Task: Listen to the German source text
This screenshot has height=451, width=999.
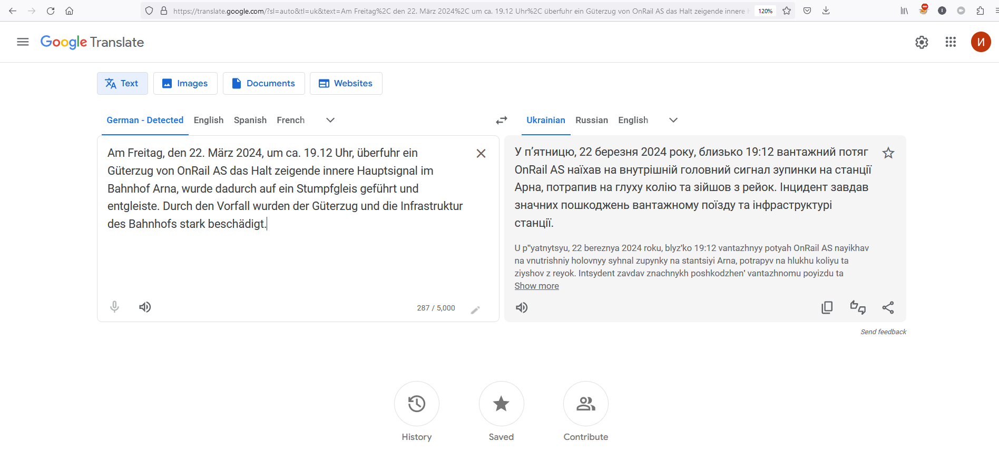Action: coord(145,307)
